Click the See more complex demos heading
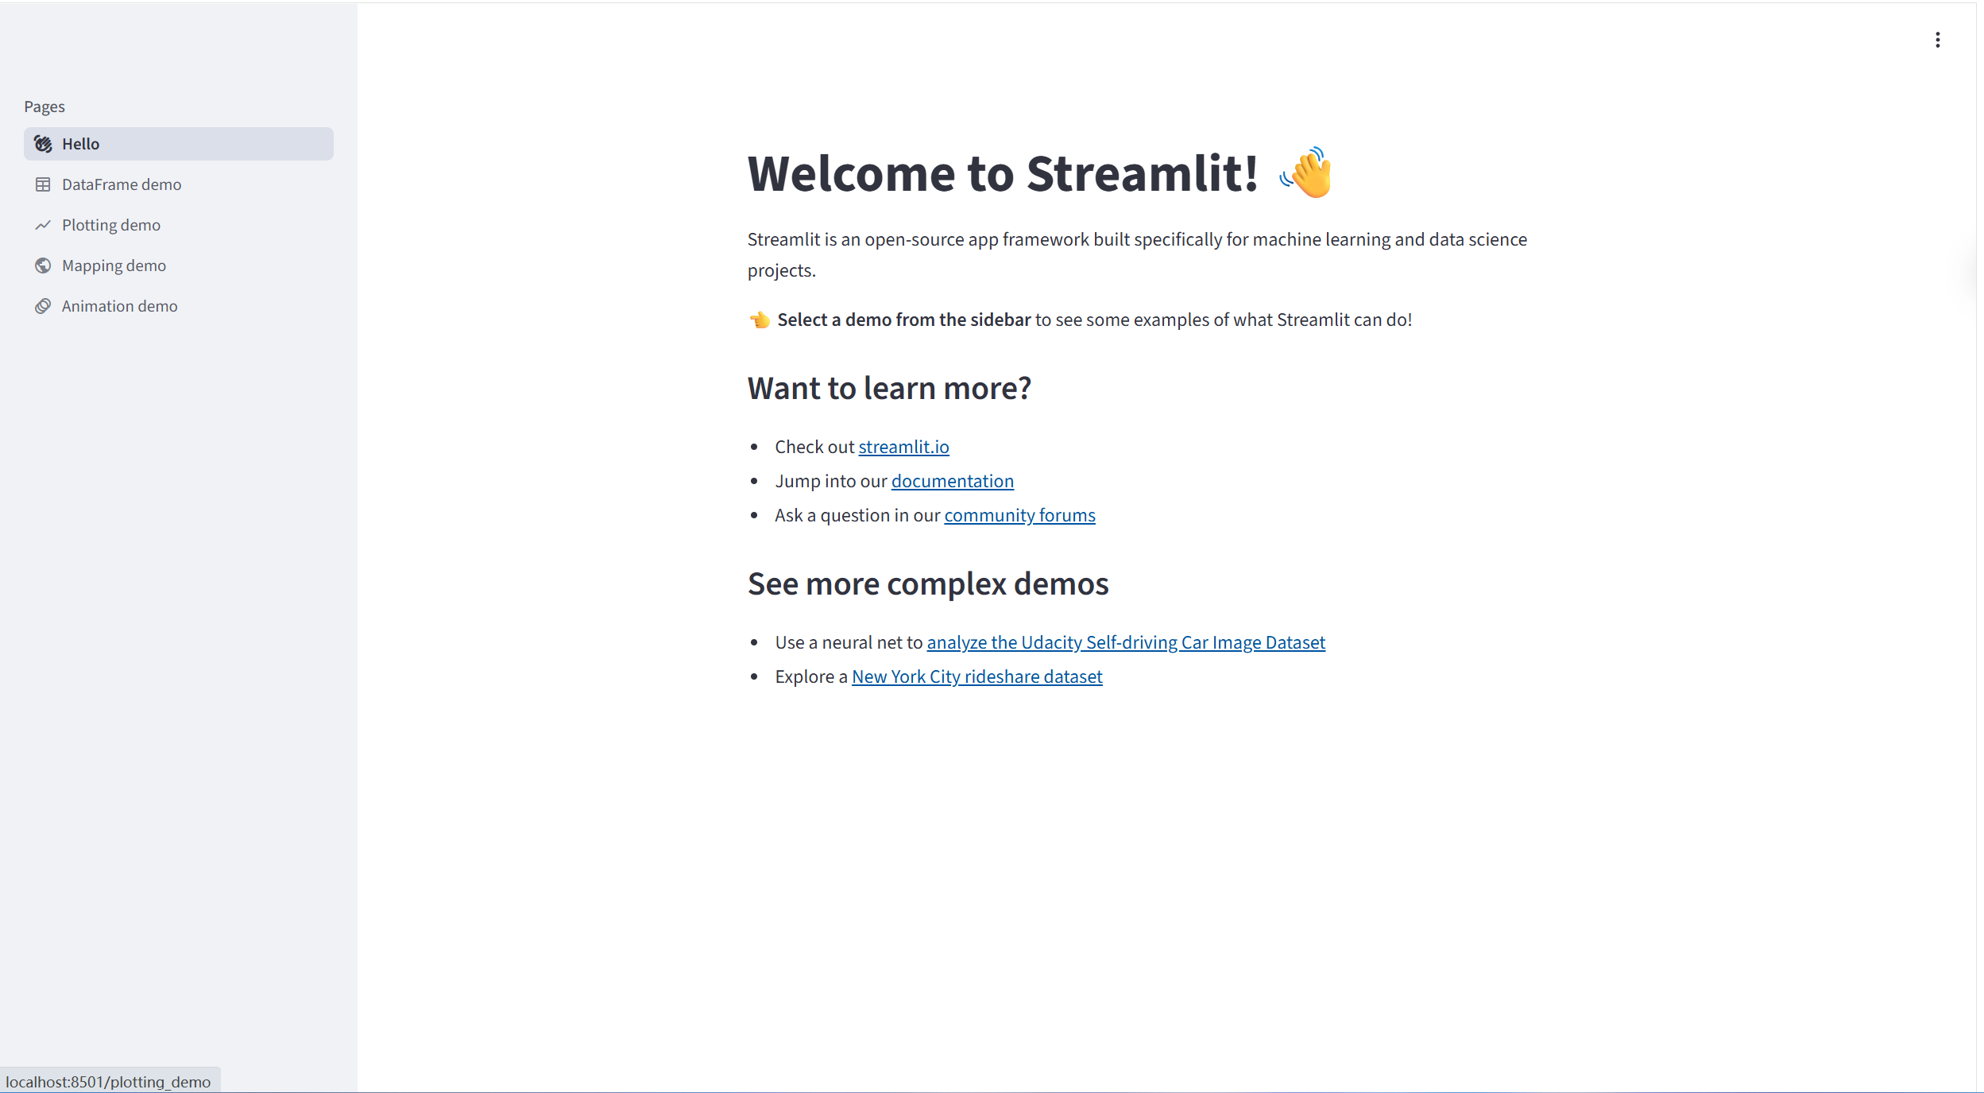This screenshot has width=1984, height=1093. coord(928,583)
